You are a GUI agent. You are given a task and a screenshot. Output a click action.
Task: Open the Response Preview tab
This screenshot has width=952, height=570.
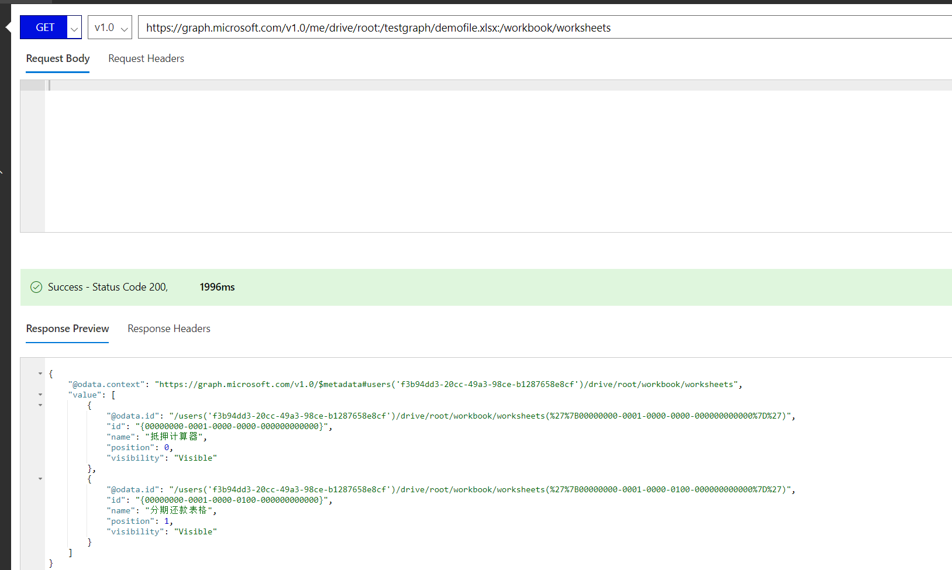point(67,329)
